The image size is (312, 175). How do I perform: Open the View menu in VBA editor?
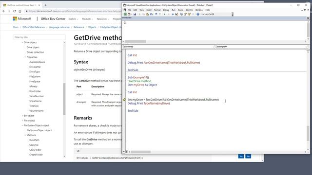point(142,10)
